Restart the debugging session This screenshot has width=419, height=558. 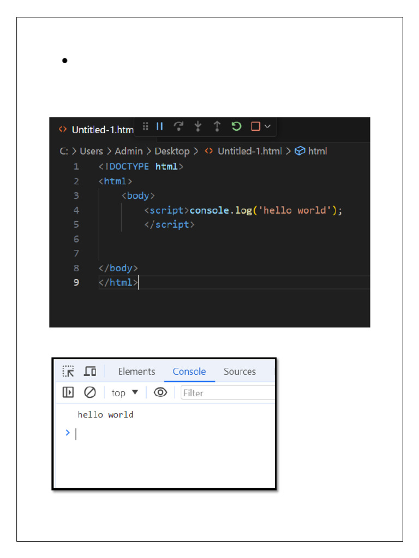coord(236,126)
